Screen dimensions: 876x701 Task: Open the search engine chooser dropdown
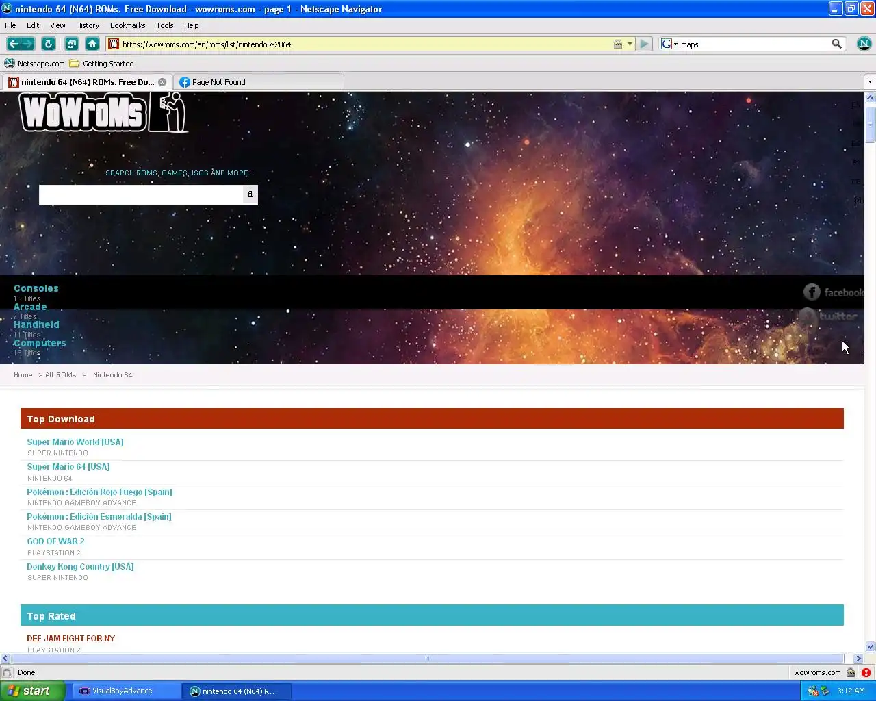(x=669, y=44)
